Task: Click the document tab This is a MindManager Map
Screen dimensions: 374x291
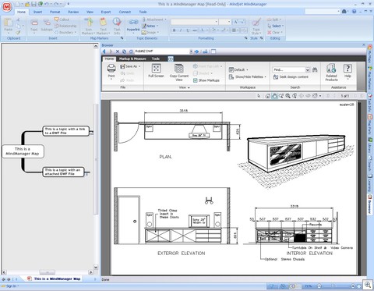Action: (54, 279)
